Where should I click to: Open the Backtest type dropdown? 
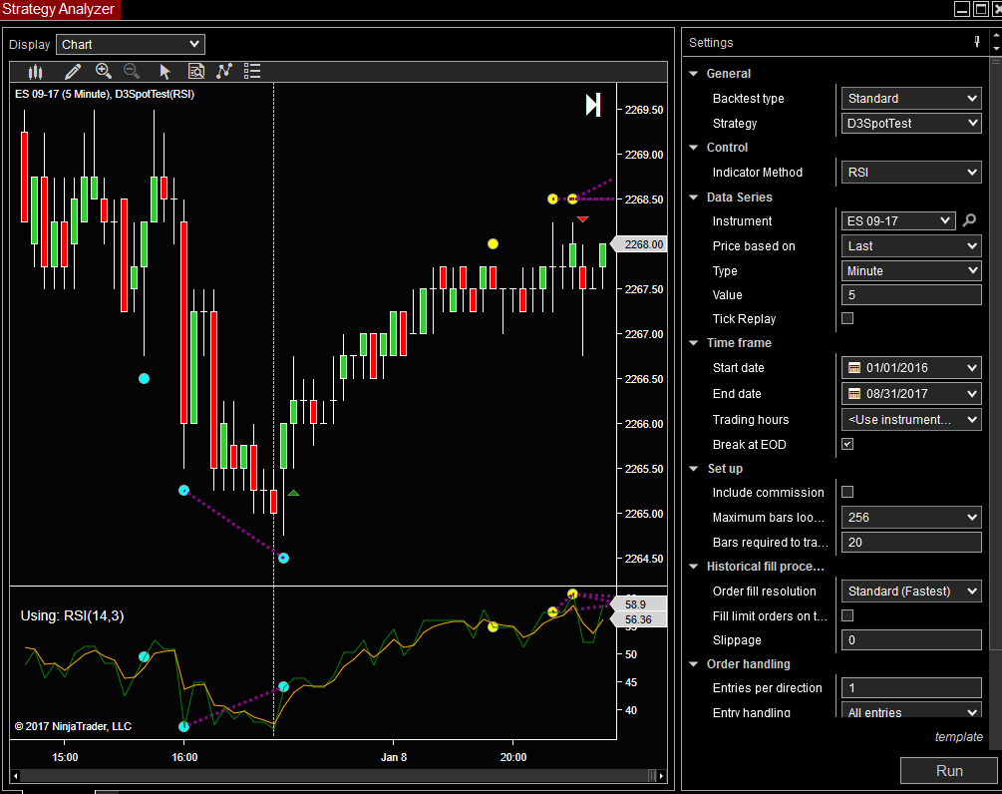[x=911, y=99]
